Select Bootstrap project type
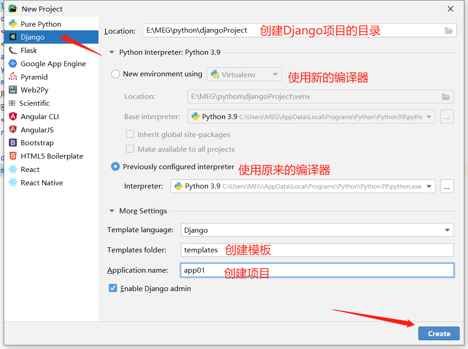 pyautogui.click(x=52, y=143)
